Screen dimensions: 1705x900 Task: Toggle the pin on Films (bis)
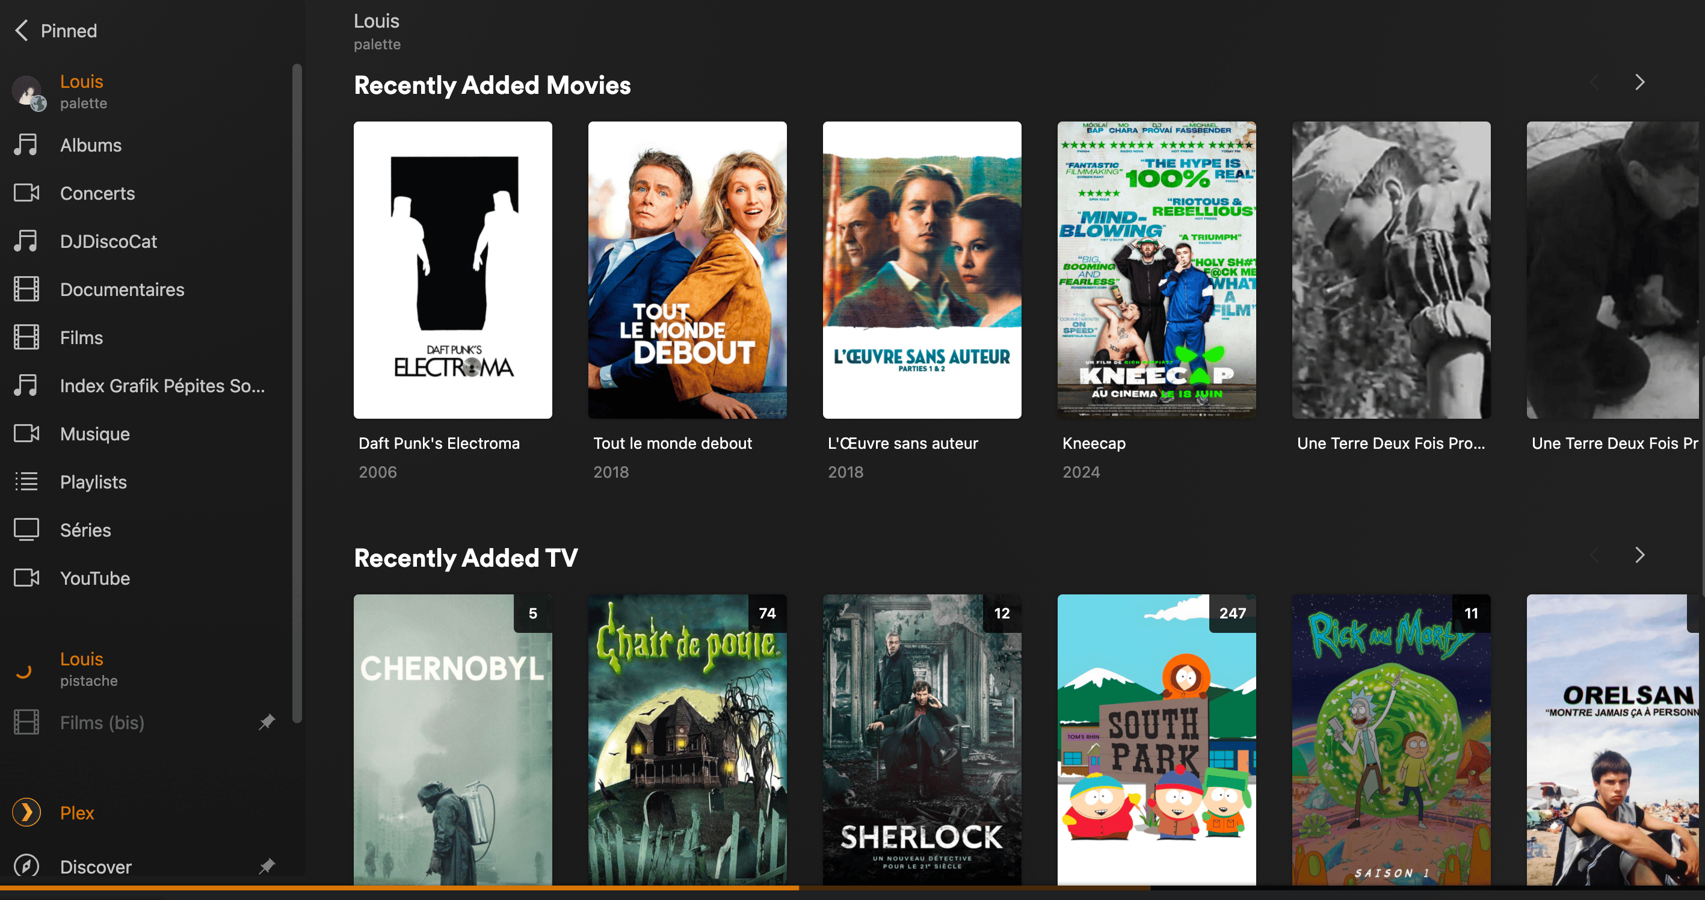click(267, 722)
